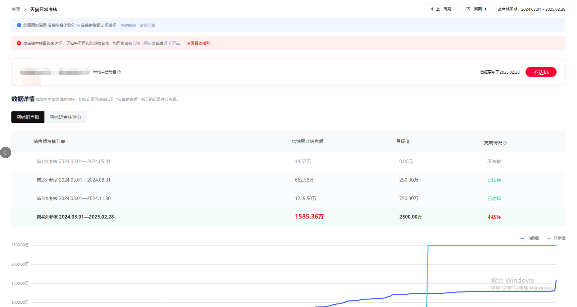Toggle the 目标值 legend series
577x307 pixels.
pos(556,238)
